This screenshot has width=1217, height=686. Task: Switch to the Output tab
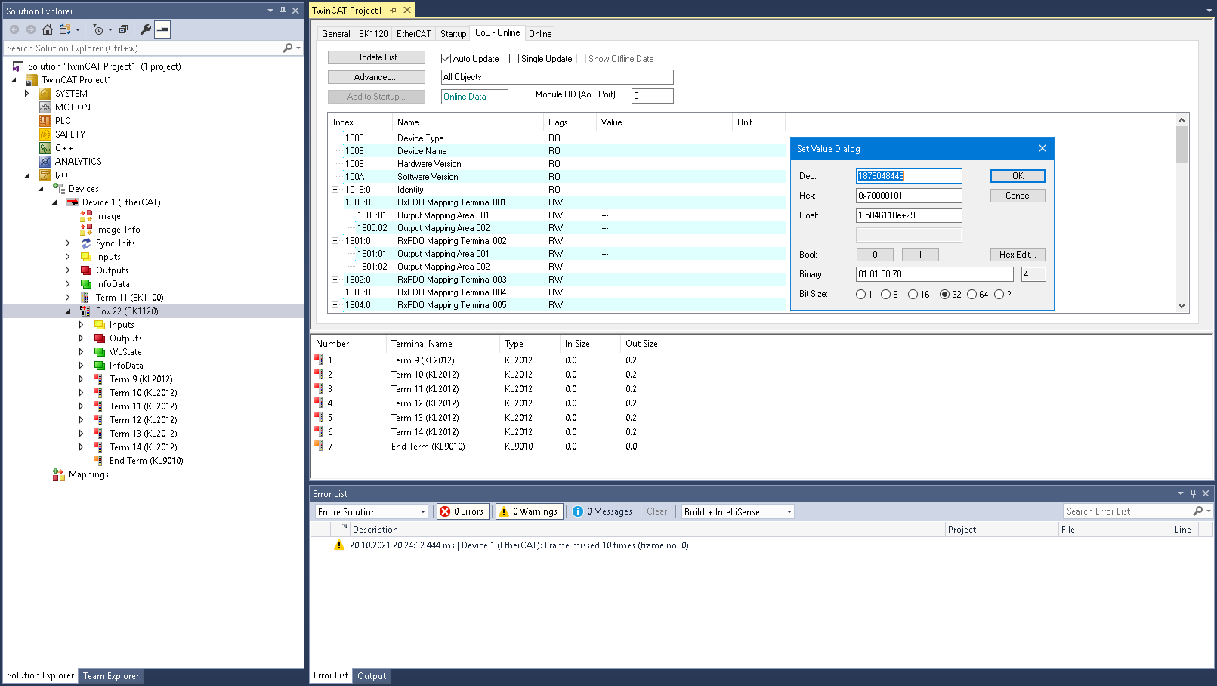pos(372,676)
